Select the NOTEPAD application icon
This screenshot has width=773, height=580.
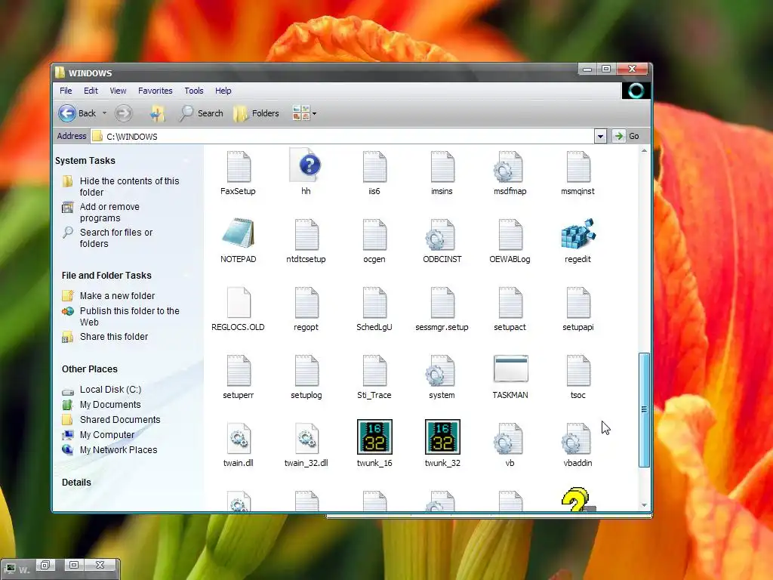(239, 233)
